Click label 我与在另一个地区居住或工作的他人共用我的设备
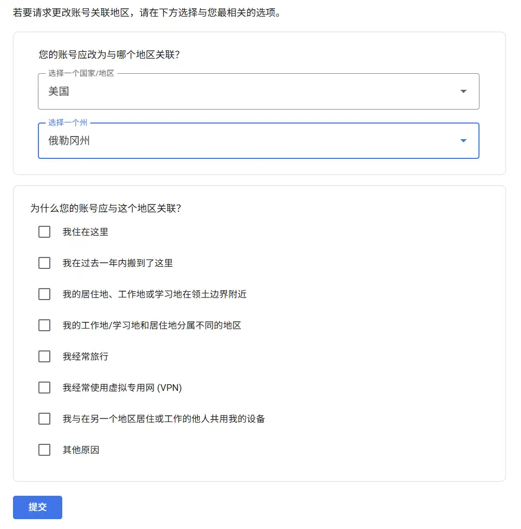521x529 pixels. [x=164, y=419]
